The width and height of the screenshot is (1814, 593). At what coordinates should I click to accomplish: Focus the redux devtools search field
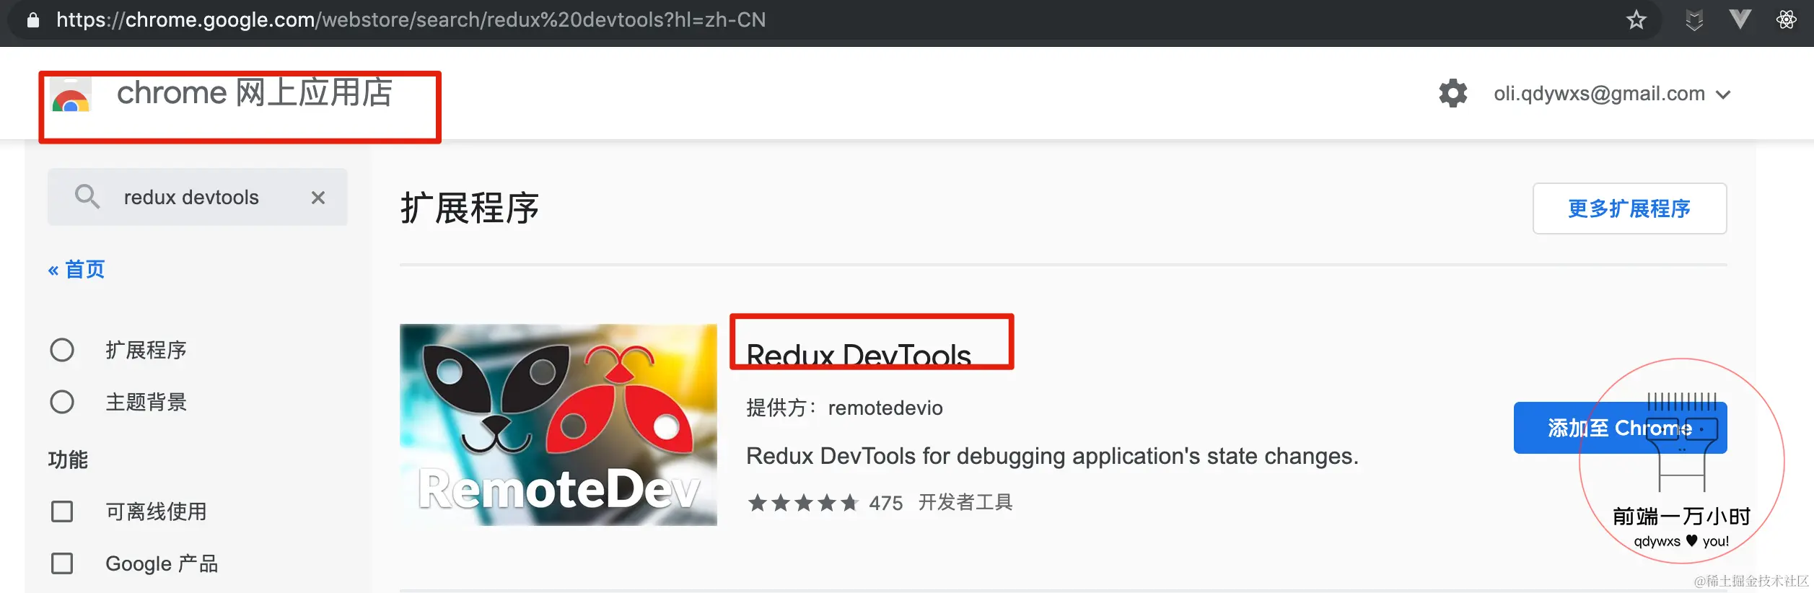[197, 197]
